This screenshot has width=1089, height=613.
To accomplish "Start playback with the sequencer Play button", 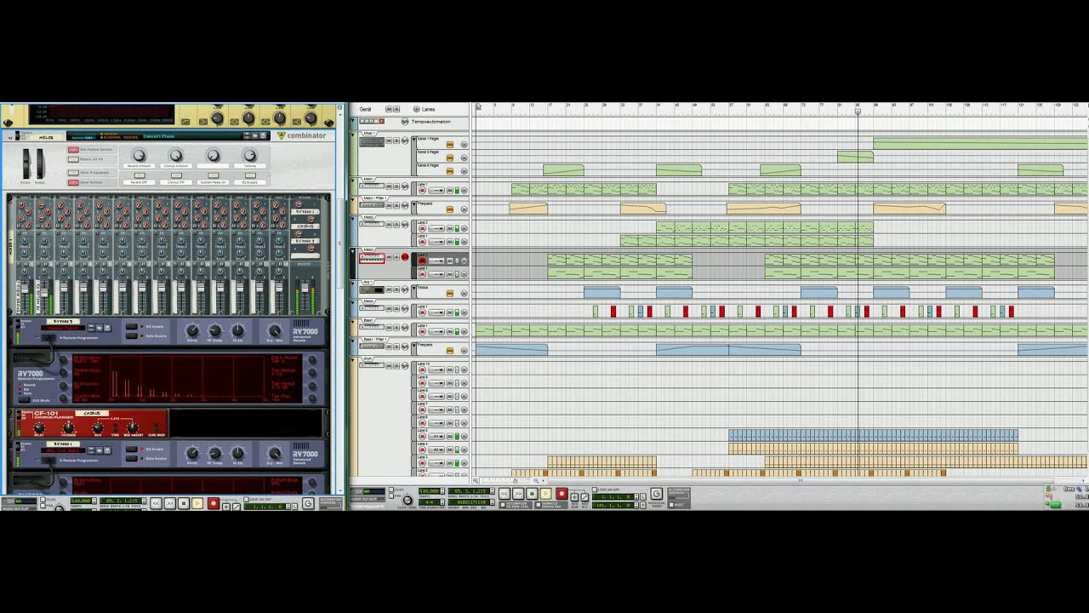I will [546, 493].
